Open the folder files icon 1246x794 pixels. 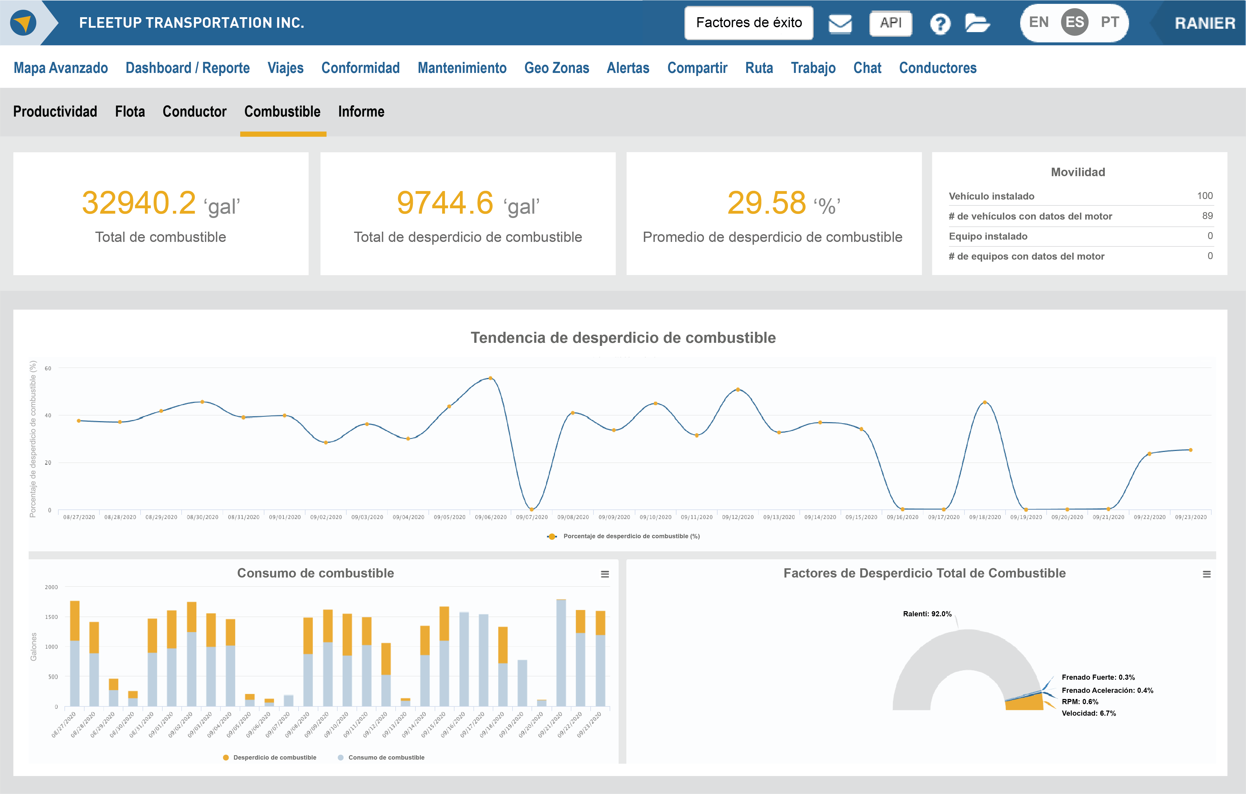(977, 23)
